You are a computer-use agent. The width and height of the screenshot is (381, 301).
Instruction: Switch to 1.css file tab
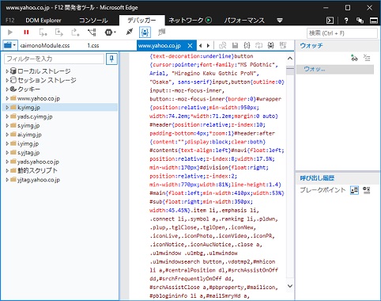coord(93,45)
